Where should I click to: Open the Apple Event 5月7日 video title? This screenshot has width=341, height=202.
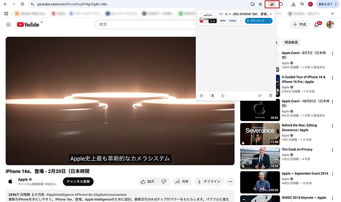click(x=304, y=55)
